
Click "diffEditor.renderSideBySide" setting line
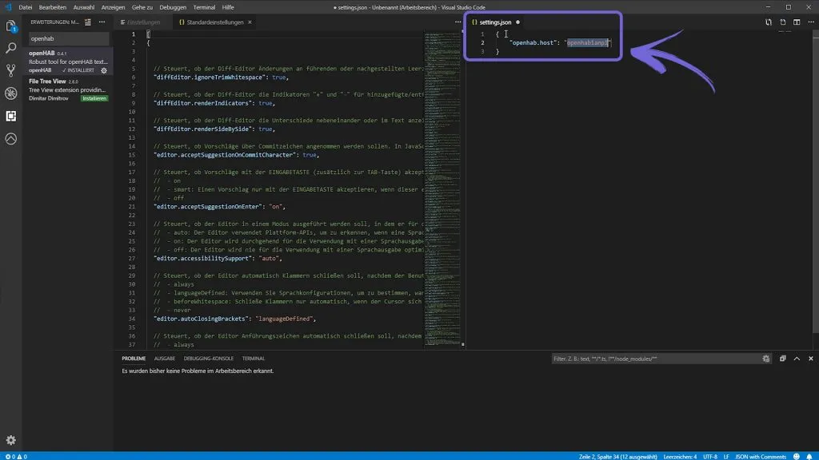(214, 129)
